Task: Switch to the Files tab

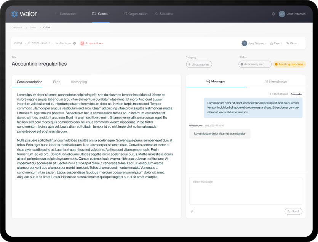Action: tap(57, 82)
